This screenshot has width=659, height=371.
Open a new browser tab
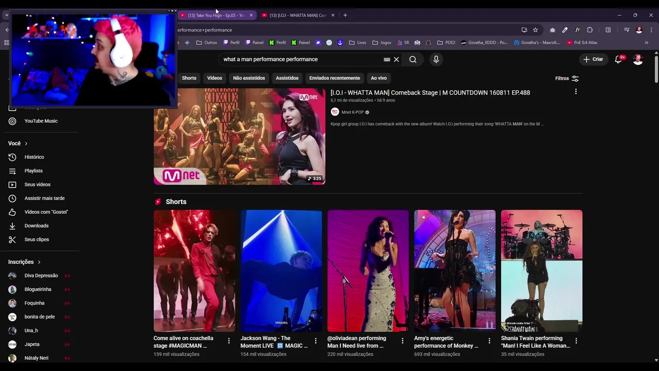(x=345, y=15)
